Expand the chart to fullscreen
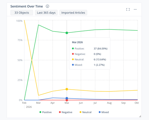Screen dimensions: 149x120 click(128, 9)
